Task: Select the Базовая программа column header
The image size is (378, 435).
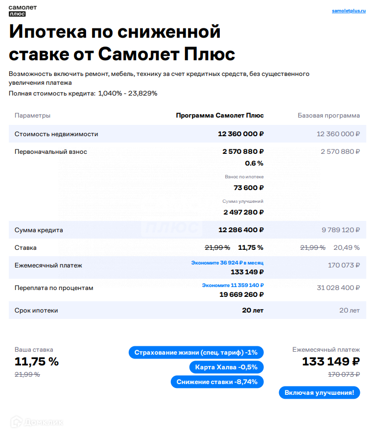Action: tap(329, 116)
